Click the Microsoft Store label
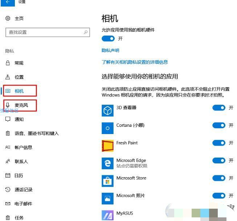The height and width of the screenshot is (221, 237). (131, 178)
